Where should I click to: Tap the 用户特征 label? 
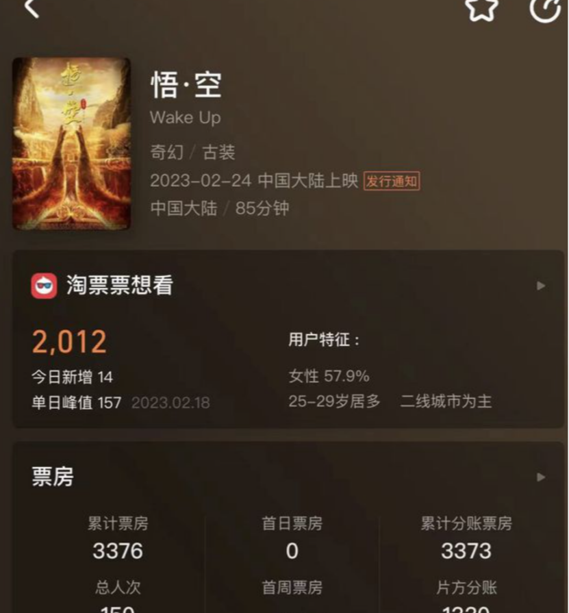324,340
